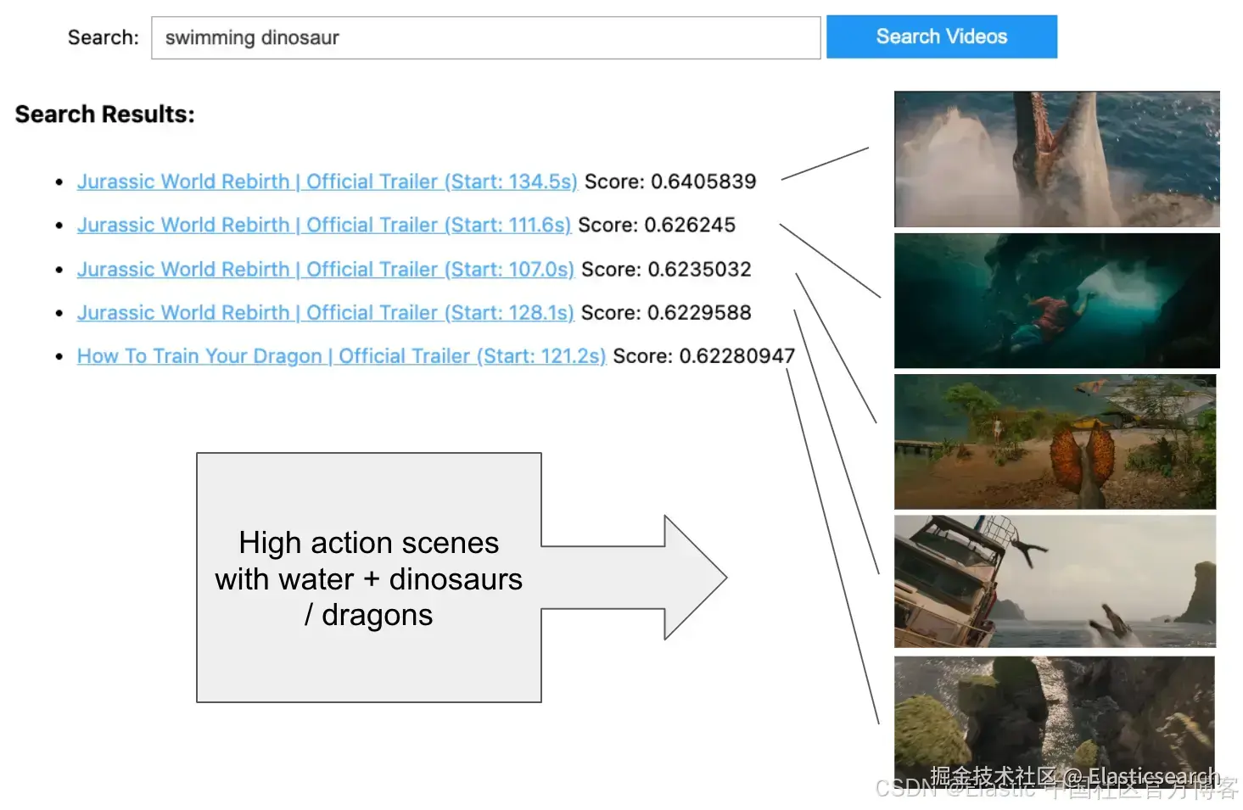The height and width of the screenshot is (810, 1243).
Task: Click the score 0.626245 text
Action: pyautogui.click(x=656, y=225)
